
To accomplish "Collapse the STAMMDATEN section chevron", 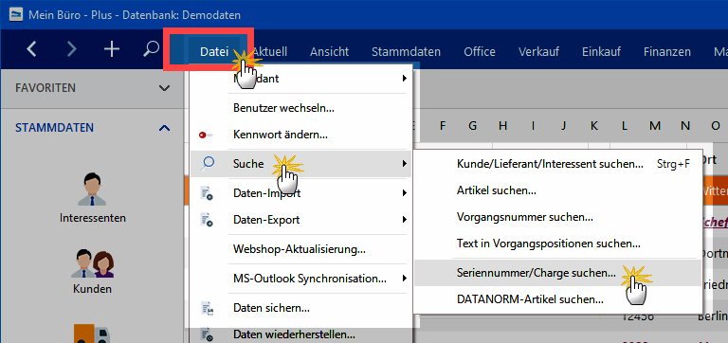I will 164,128.
